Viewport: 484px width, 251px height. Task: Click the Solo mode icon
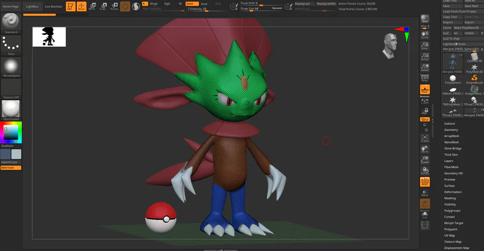point(425,214)
